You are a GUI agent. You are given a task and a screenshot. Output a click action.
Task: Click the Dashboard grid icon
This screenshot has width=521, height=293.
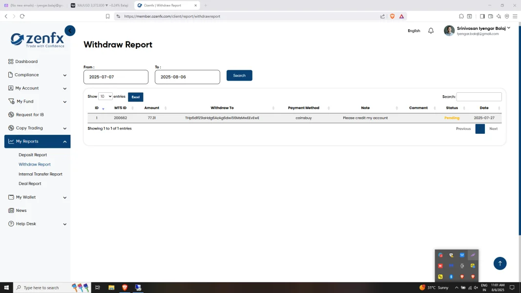tap(11, 62)
